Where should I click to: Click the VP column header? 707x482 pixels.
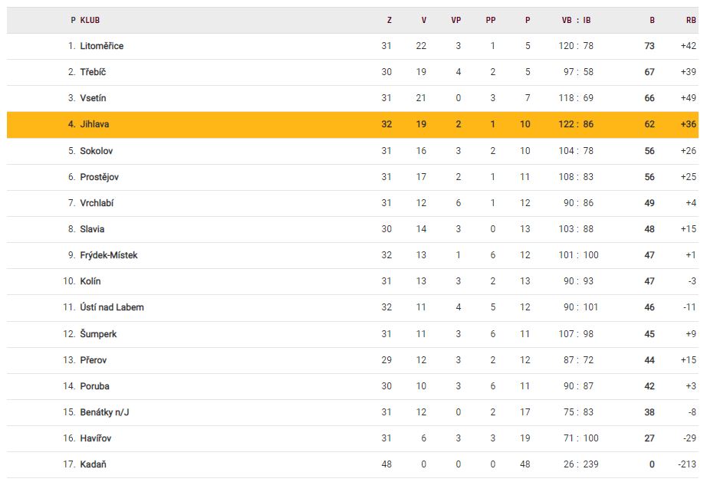[456, 20]
